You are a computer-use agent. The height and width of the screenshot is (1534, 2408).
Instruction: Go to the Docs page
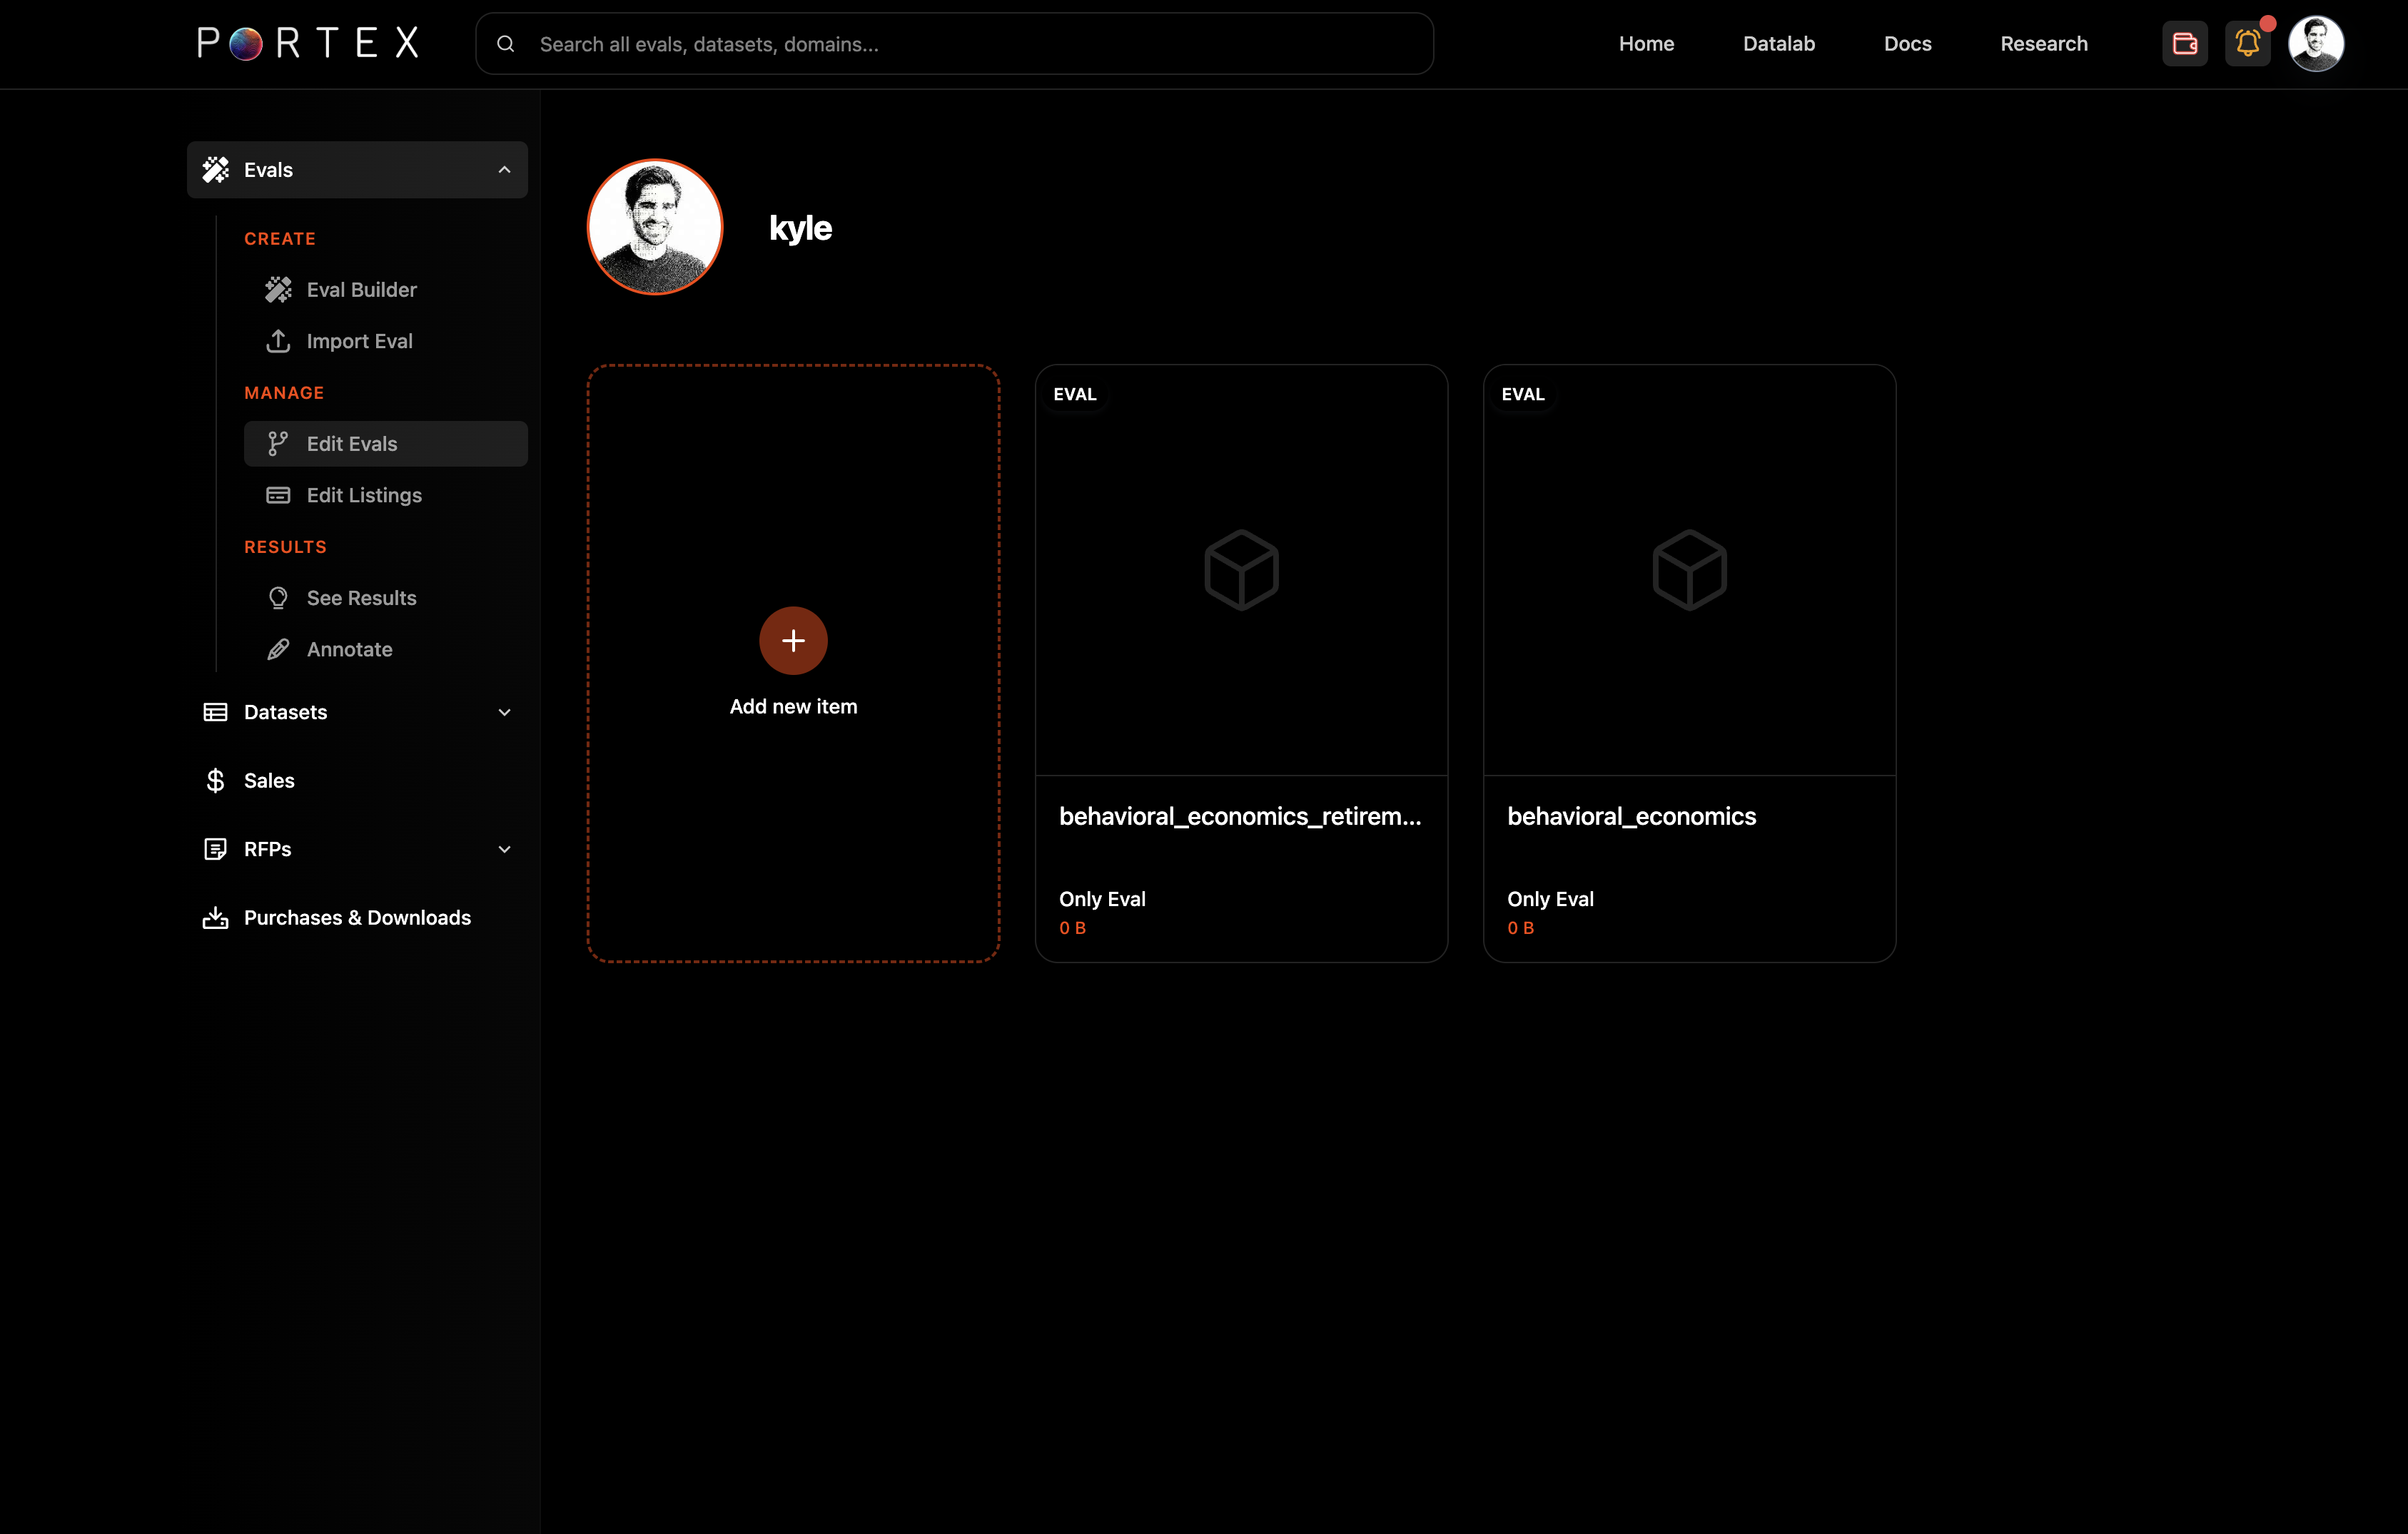point(1907,44)
